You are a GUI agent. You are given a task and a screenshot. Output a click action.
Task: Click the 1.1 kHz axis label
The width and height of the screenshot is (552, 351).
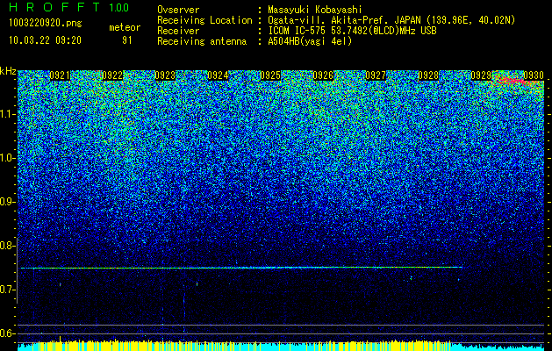pyautogui.click(x=8, y=114)
